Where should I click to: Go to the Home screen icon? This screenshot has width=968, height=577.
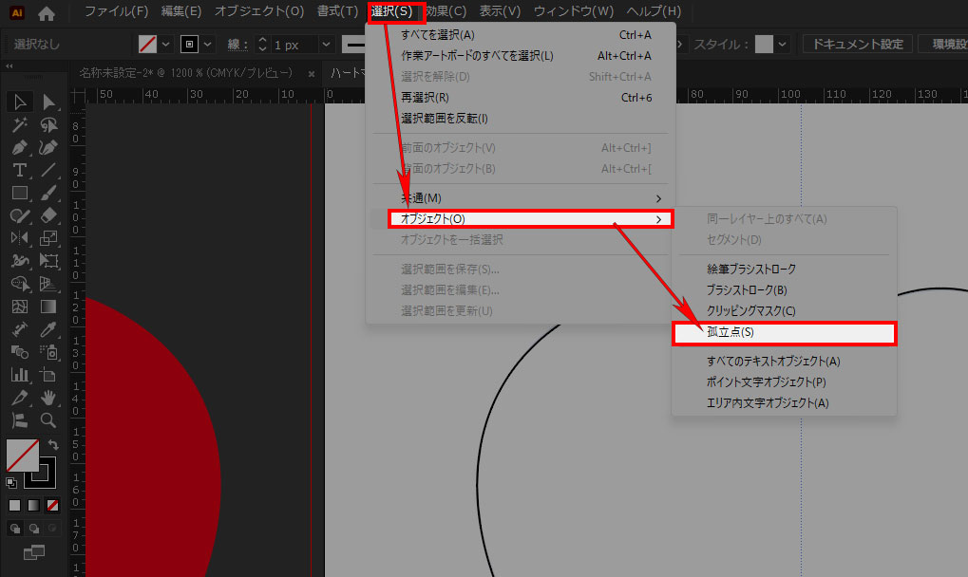click(x=47, y=12)
